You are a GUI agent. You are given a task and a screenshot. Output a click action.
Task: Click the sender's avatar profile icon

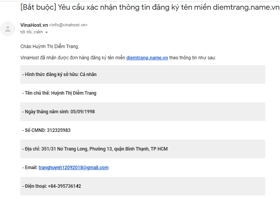pos(8,29)
